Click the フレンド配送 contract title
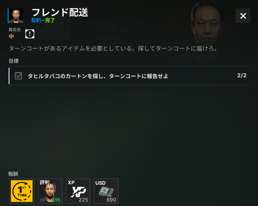The height and width of the screenshot is (206, 258). point(60,13)
